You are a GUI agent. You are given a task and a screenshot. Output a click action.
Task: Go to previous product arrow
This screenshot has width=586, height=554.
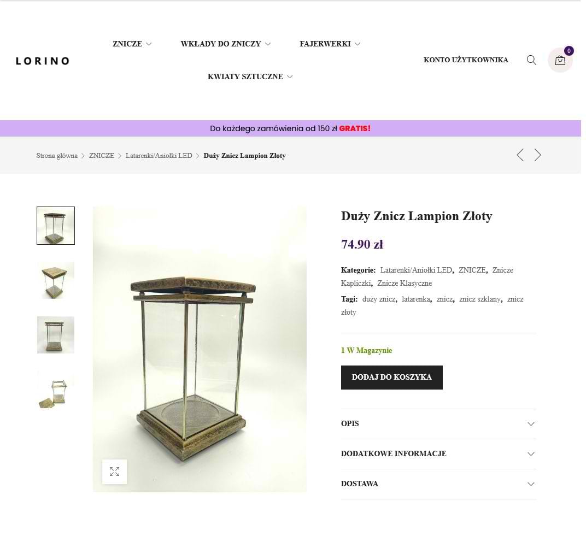tap(520, 155)
